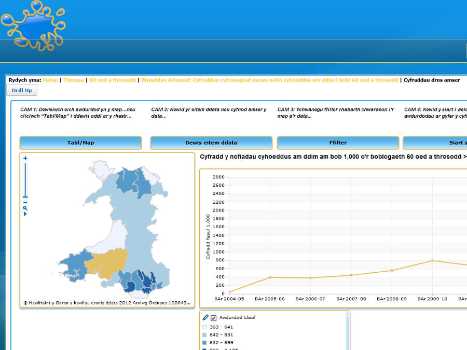Viewport: 467px width, 350px height.
Task: Click the map zoom slider handle
Action: click(25, 197)
